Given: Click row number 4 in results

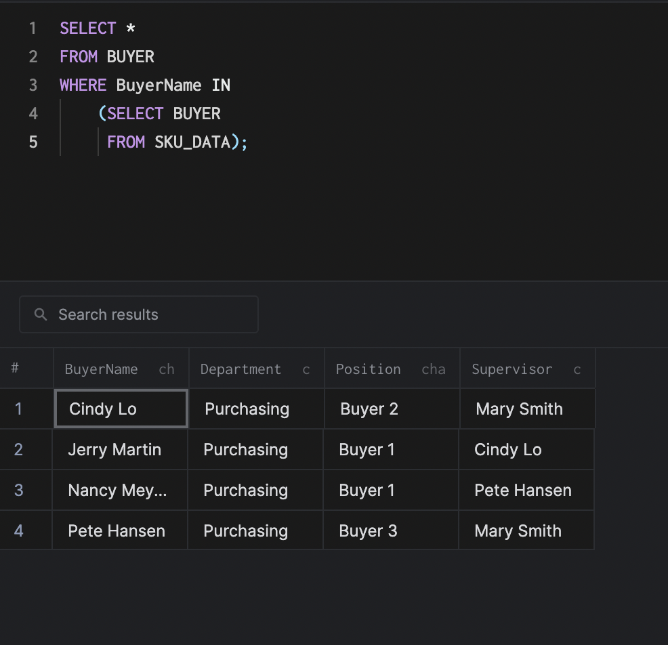Looking at the screenshot, I should tap(19, 531).
